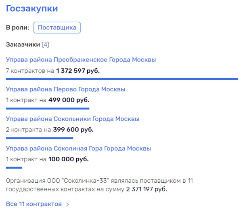Click the chevron arrow beside Все 11 контрактов

click(67, 205)
